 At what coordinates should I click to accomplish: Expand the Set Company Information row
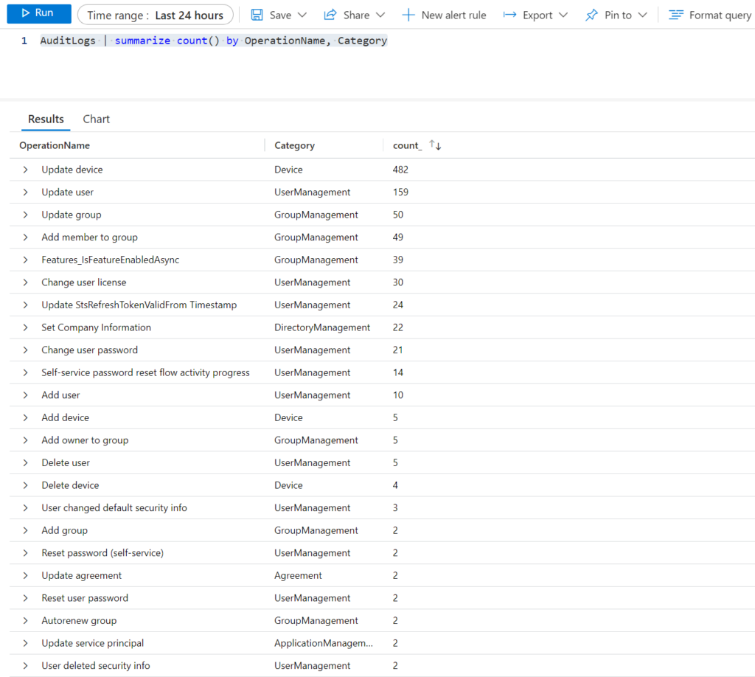(26, 327)
